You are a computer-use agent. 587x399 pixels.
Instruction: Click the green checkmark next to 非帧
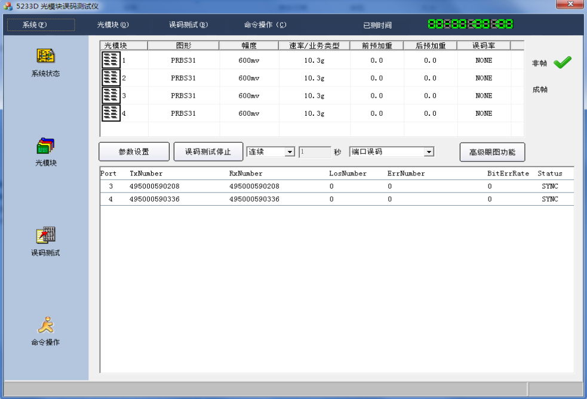[562, 63]
